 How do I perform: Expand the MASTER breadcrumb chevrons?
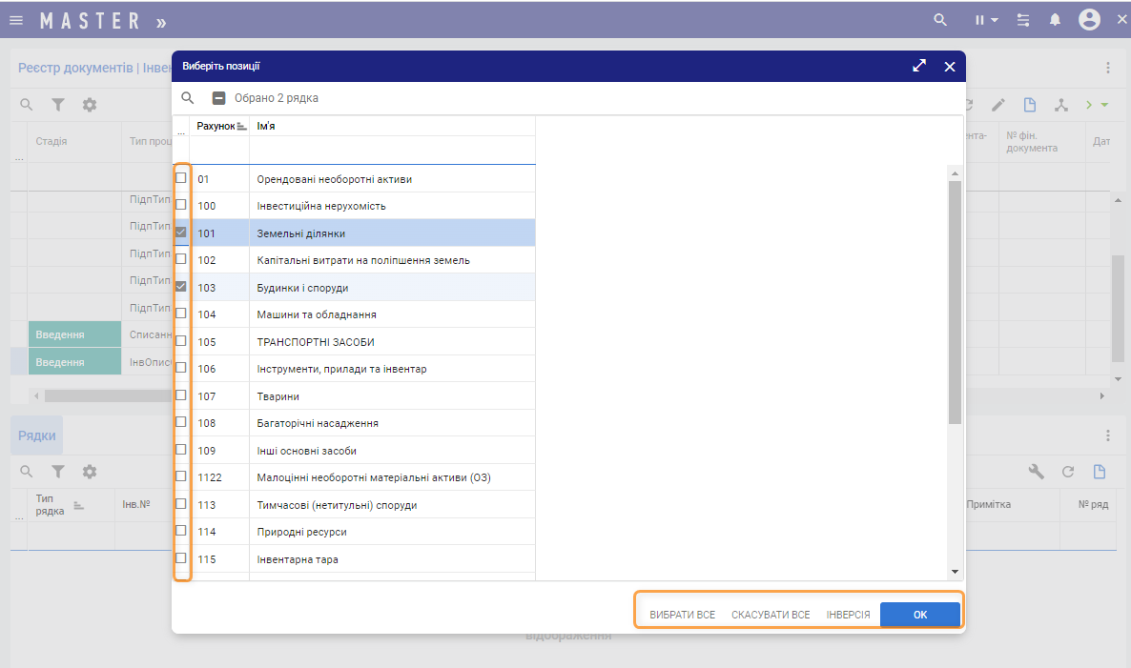(161, 21)
